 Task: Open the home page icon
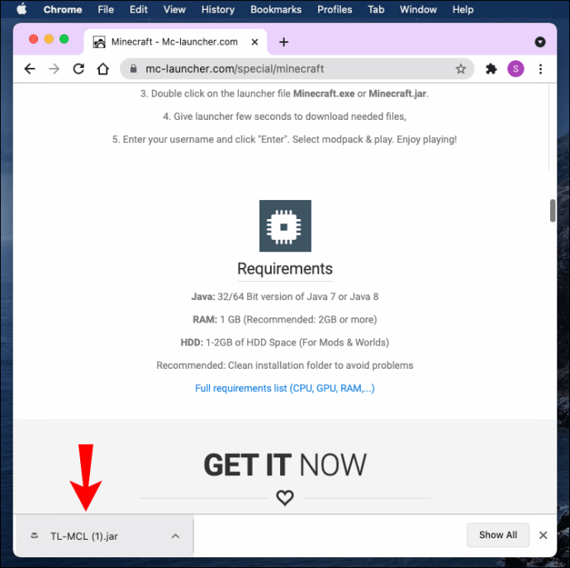tap(103, 69)
